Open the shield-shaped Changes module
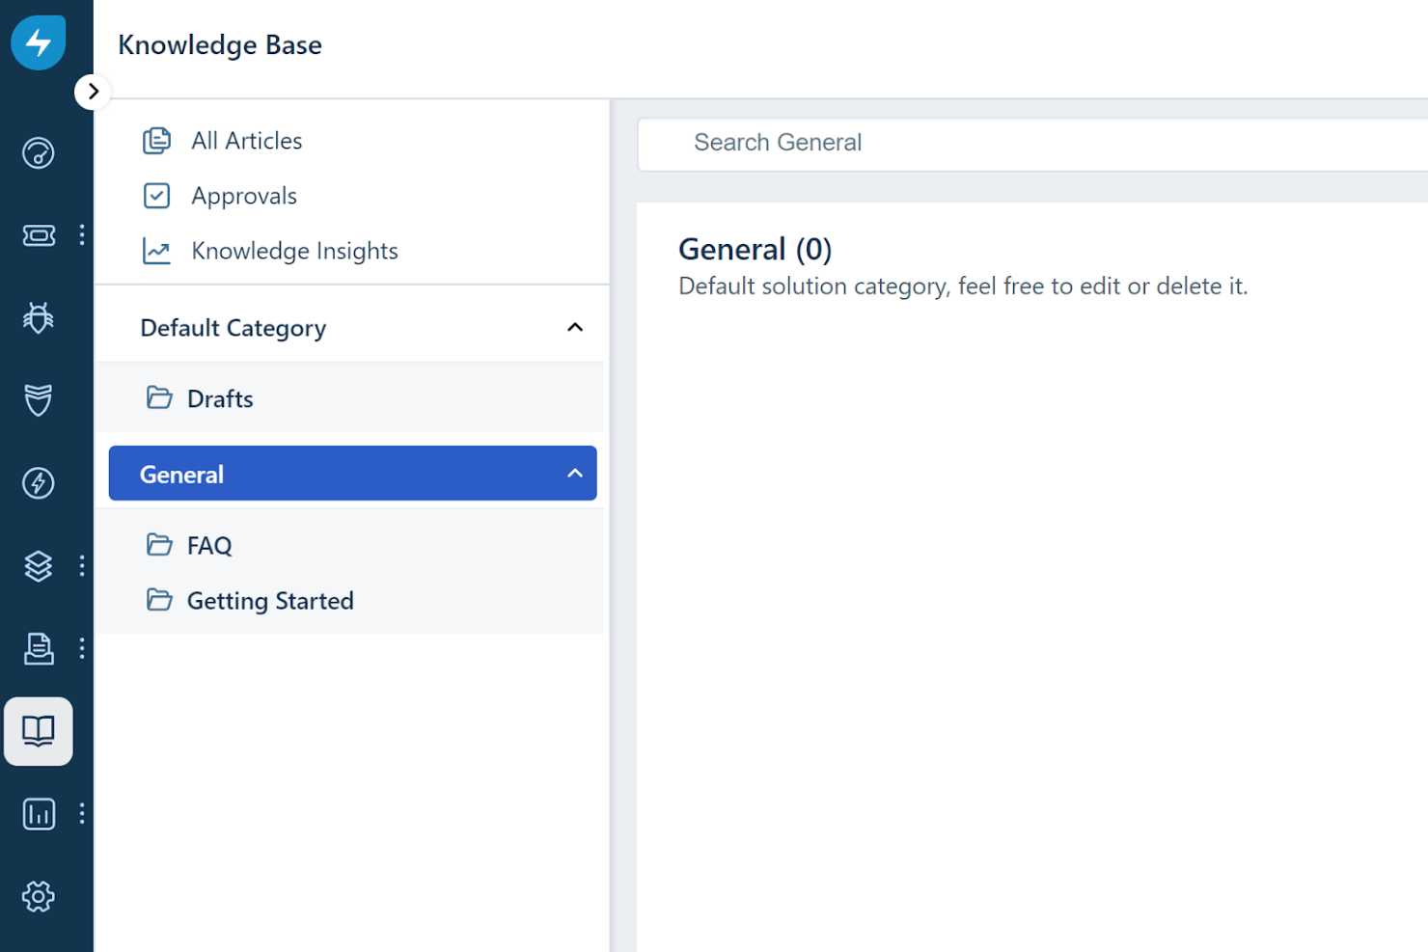 point(38,400)
